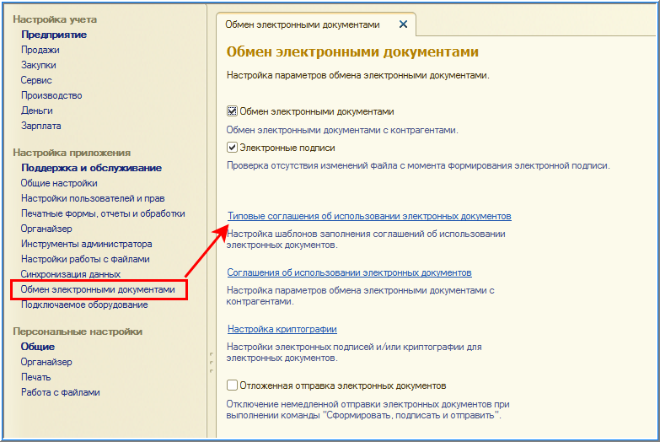
Task: Enable Отложенная отправка электронных документов
Action: pos(232,385)
